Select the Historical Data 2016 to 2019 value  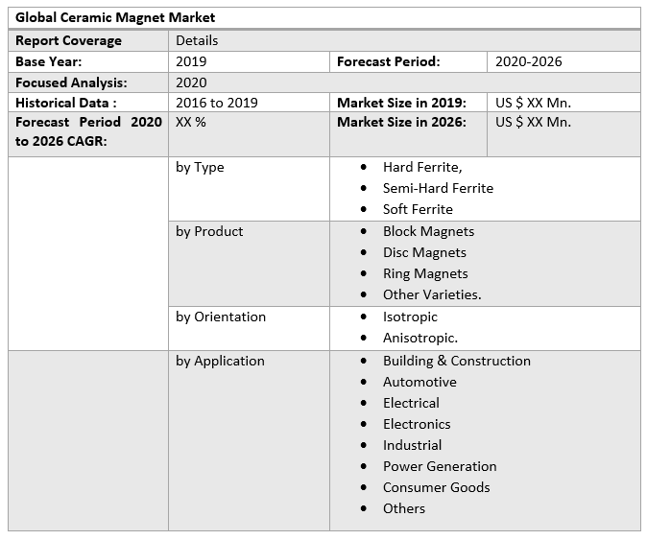216,103
